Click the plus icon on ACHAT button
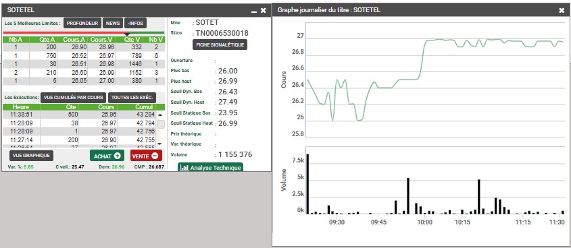The width and height of the screenshot is (571, 248). pyautogui.click(x=118, y=156)
